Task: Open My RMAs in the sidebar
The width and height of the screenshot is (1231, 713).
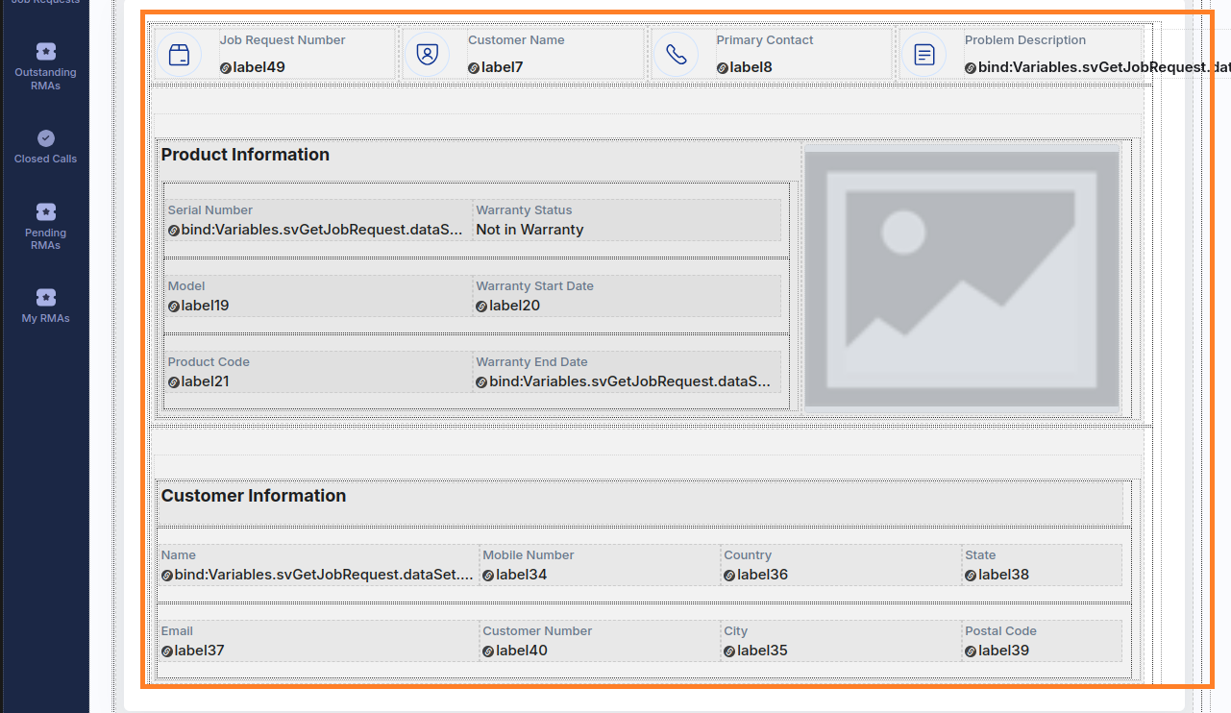Action: point(45,297)
